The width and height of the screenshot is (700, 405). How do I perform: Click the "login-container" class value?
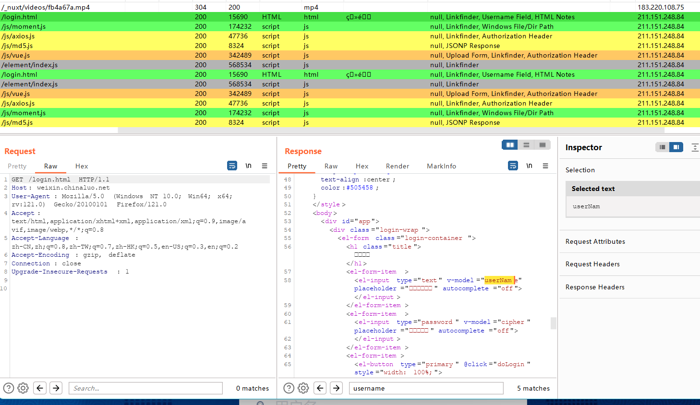coord(434,238)
